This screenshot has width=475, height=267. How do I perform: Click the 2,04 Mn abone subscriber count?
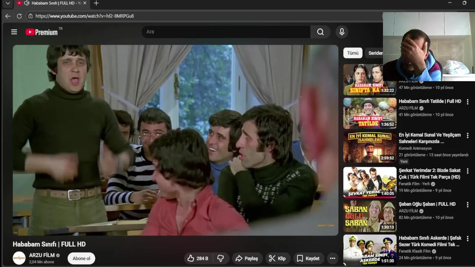tap(42, 262)
